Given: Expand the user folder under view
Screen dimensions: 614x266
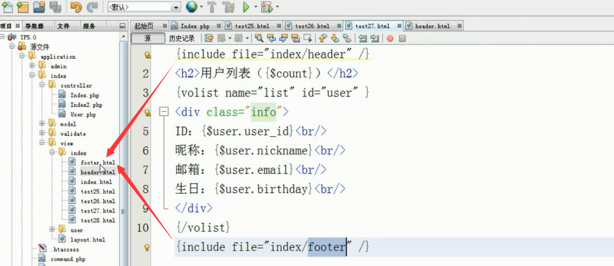Looking at the screenshot, I should point(52,229).
